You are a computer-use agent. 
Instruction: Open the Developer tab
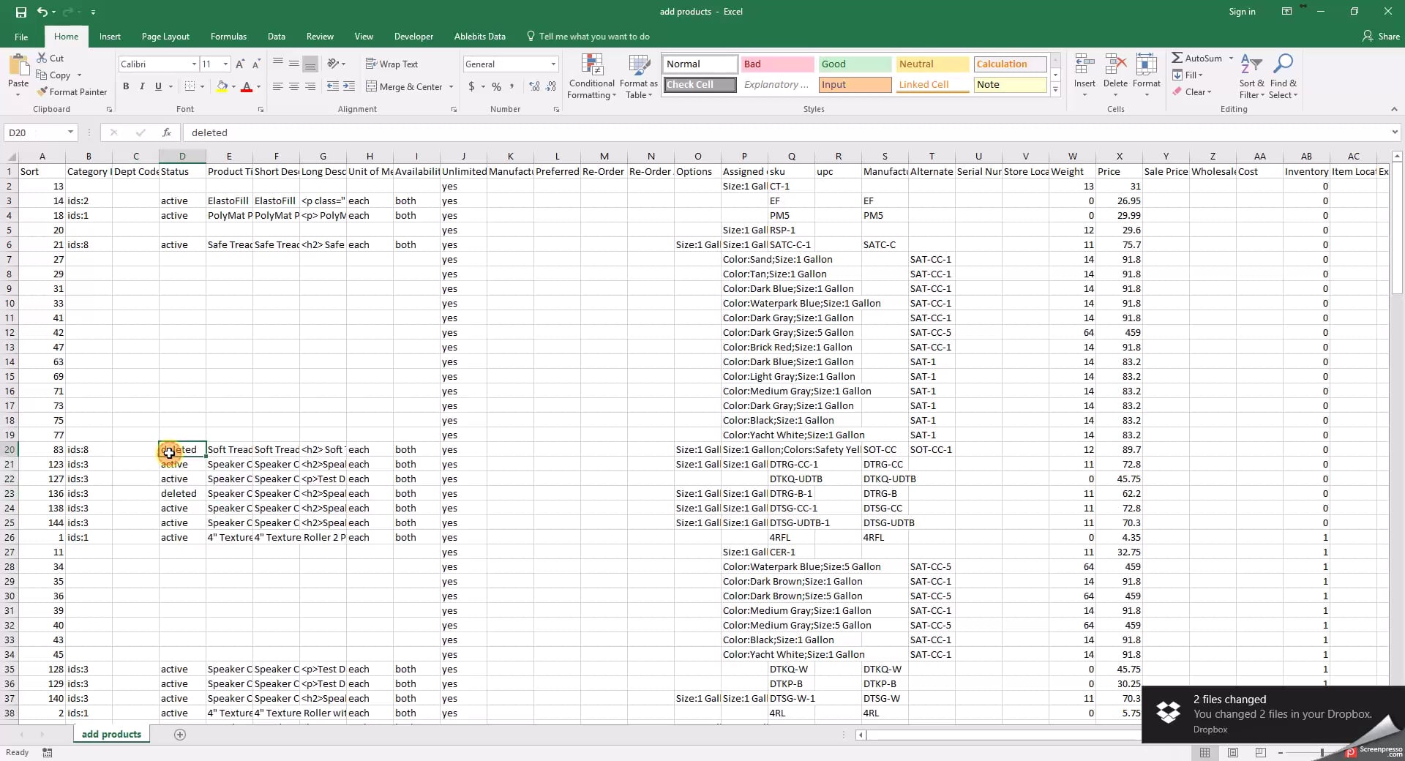[413, 36]
